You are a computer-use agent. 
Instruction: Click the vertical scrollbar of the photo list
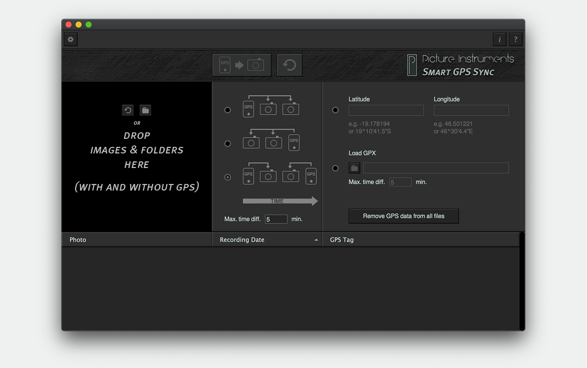522,281
